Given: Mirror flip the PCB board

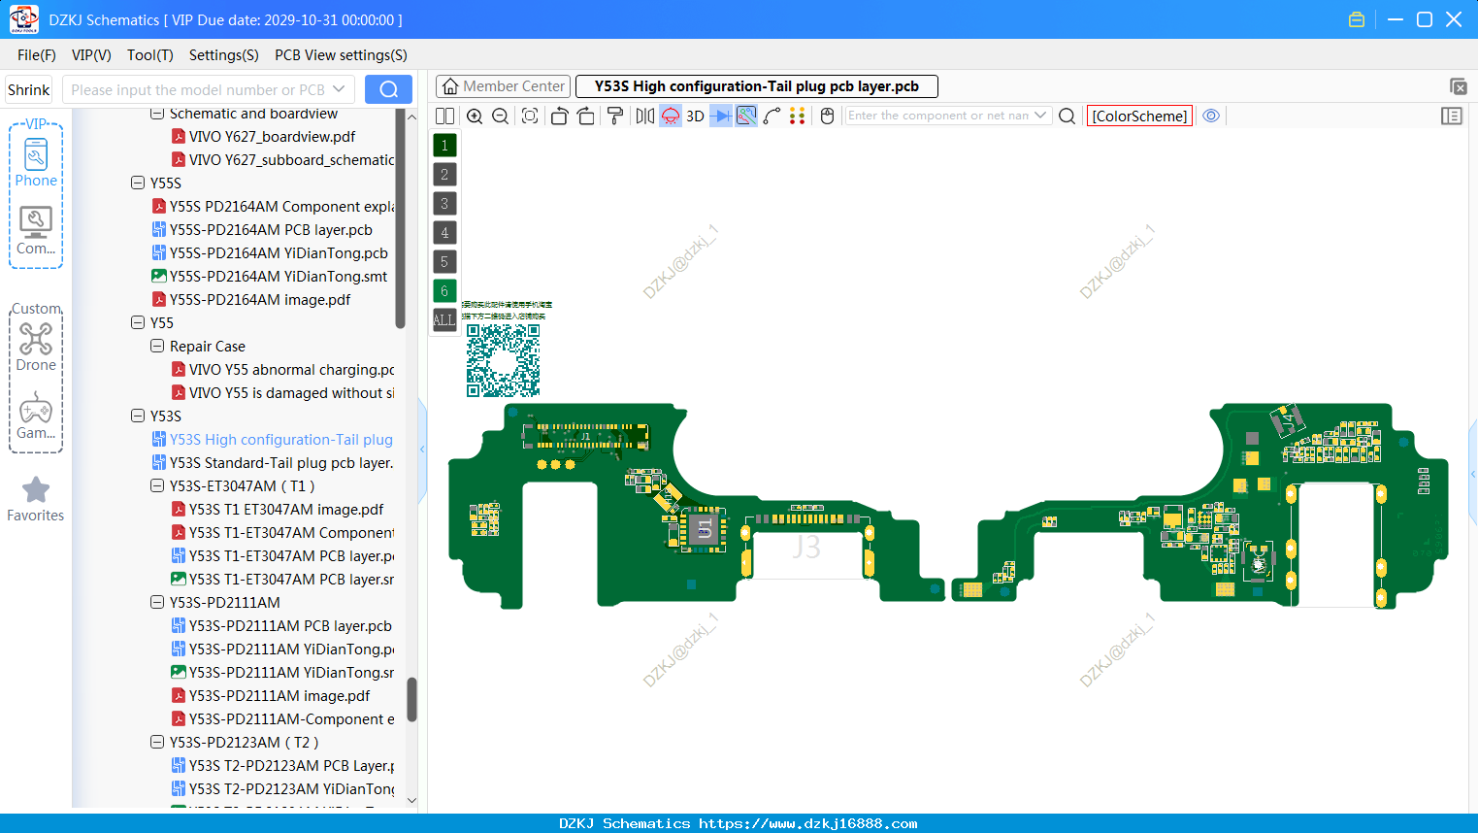Looking at the screenshot, I should (645, 116).
